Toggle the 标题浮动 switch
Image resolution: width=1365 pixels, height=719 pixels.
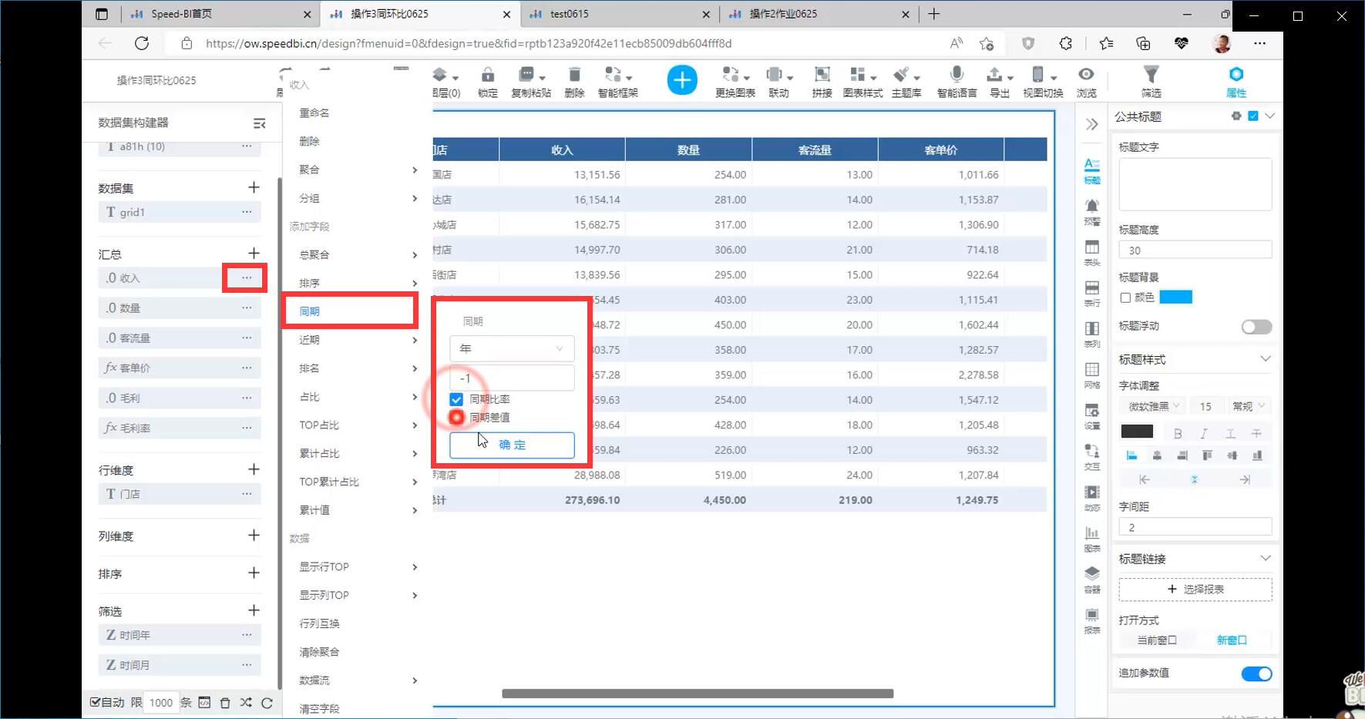coord(1256,327)
